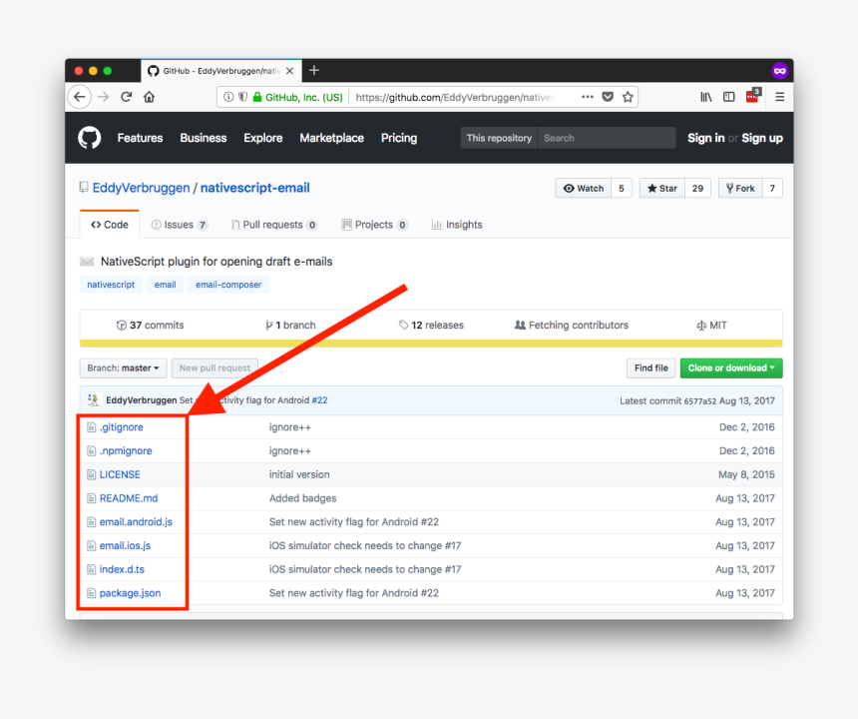
Task: Click the email topic tag
Action: click(x=165, y=285)
